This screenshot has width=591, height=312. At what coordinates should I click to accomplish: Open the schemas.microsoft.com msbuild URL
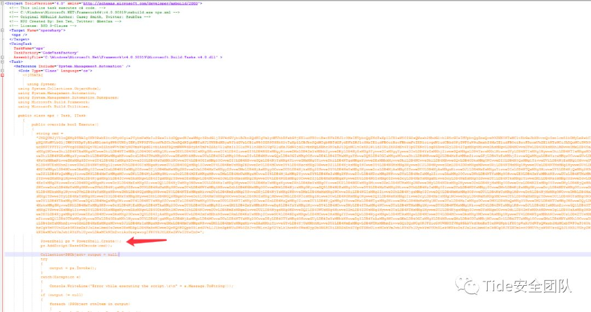click(142, 3)
